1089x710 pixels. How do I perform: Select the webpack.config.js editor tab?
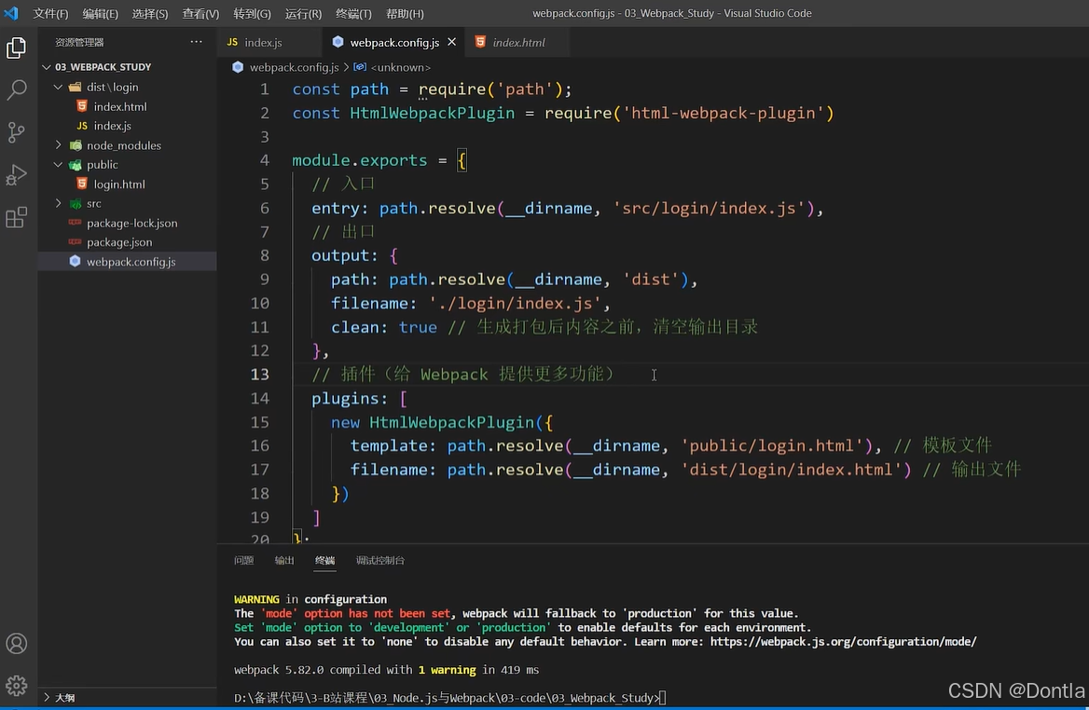pyautogui.click(x=393, y=42)
